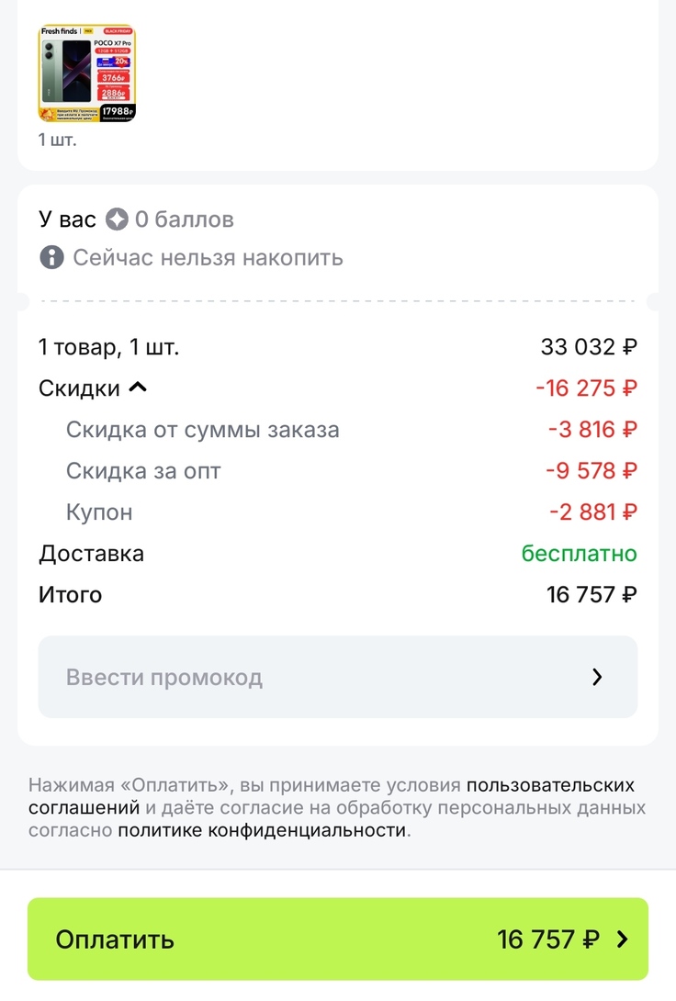Open the 'пользовательских соглашений' link
The image size is (676, 1001).
(549, 786)
